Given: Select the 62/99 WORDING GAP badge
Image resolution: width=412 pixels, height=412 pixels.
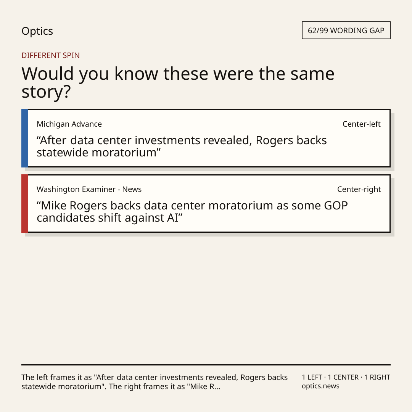Looking at the screenshot, I should 346,31.
